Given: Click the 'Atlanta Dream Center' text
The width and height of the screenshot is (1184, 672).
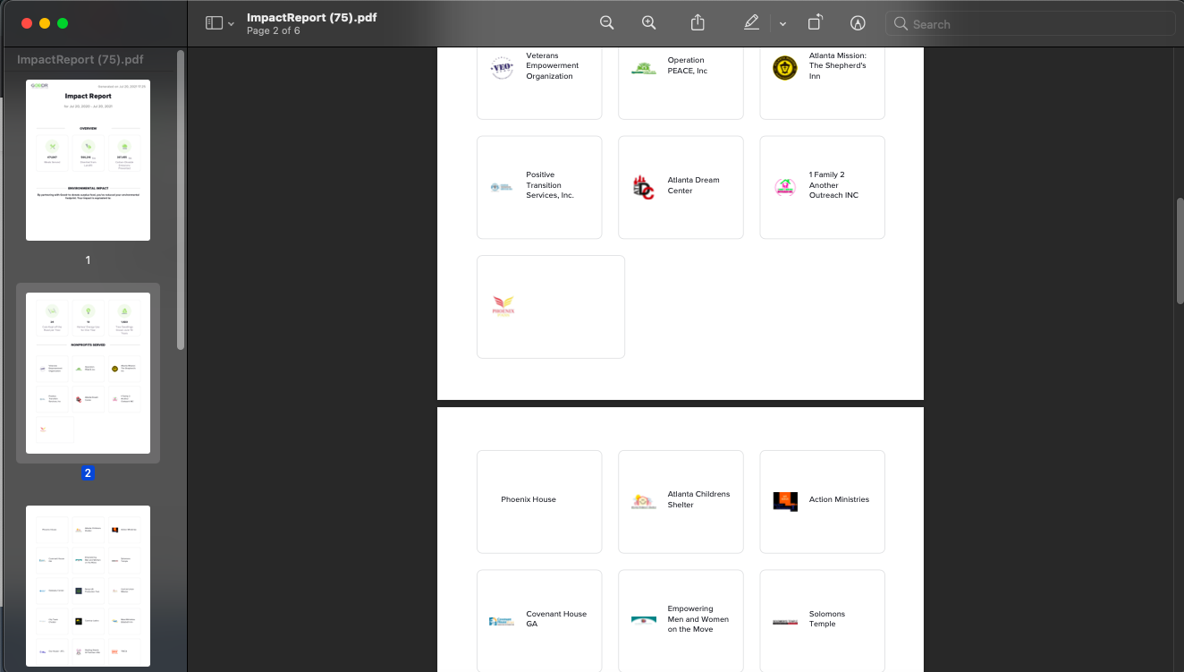Looking at the screenshot, I should click(693, 185).
